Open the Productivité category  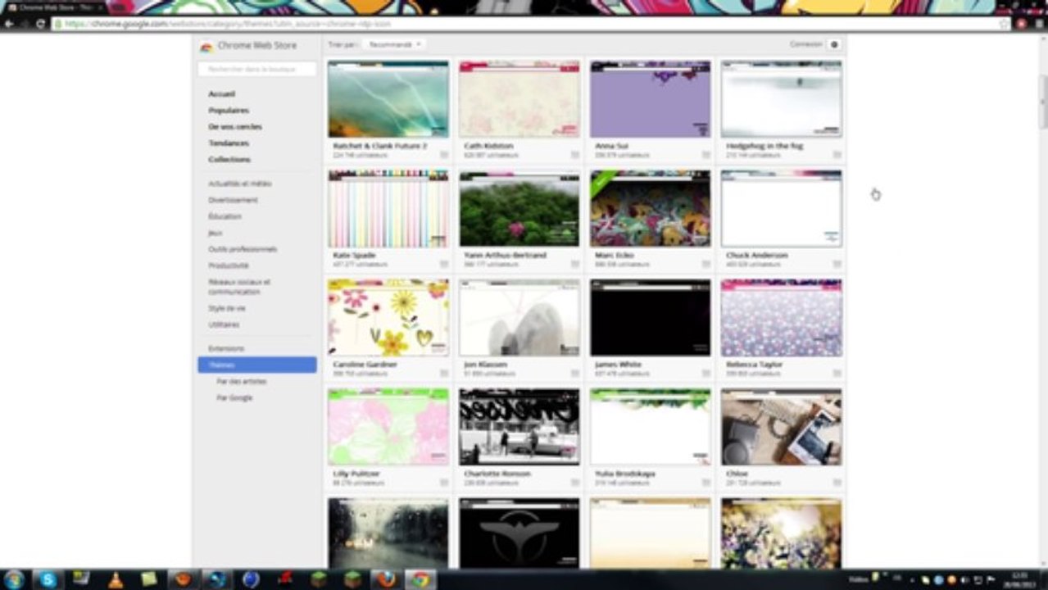coord(228,265)
